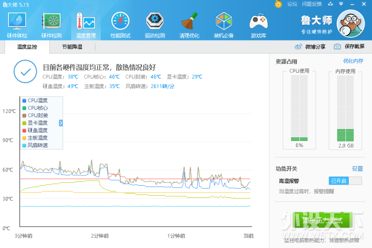Toggle CPU温度 blue legend swatch
This screenshot has height=248, width=372.
point(24,101)
